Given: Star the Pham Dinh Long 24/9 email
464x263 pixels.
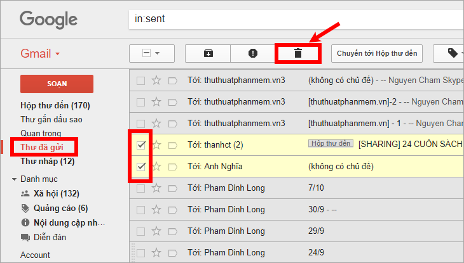Looking at the screenshot, I should [x=156, y=253].
